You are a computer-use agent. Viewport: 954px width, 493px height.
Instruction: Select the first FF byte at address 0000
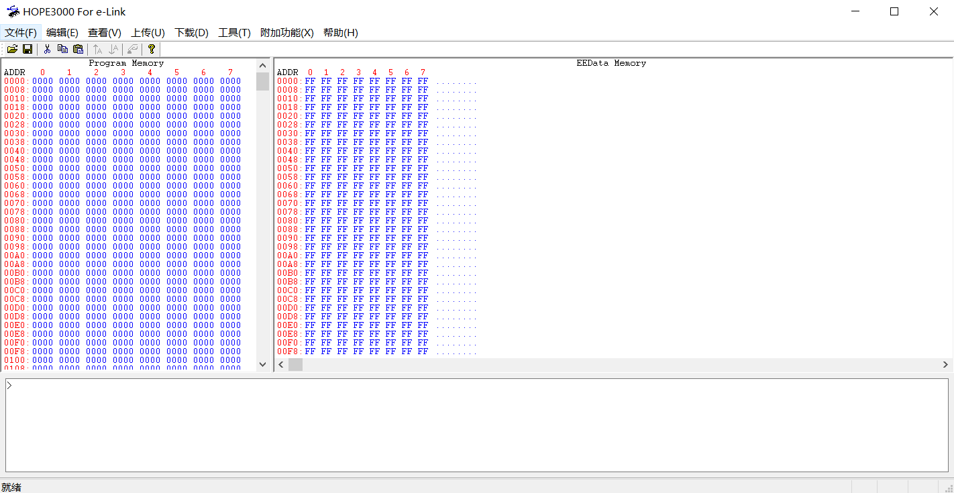point(310,80)
